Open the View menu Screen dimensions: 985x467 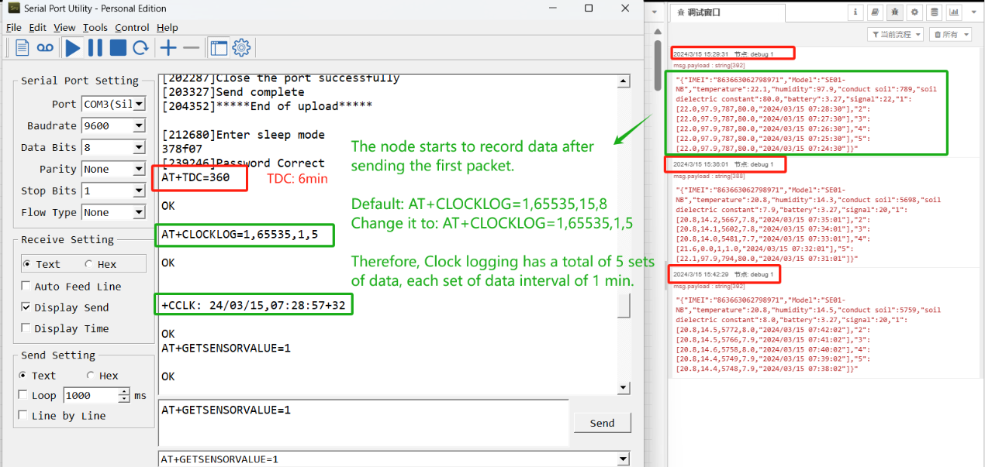pyautogui.click(x=64, y=27)
